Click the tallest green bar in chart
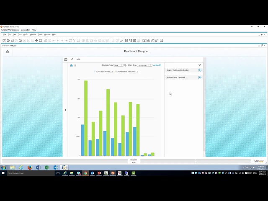 (86, 118)
